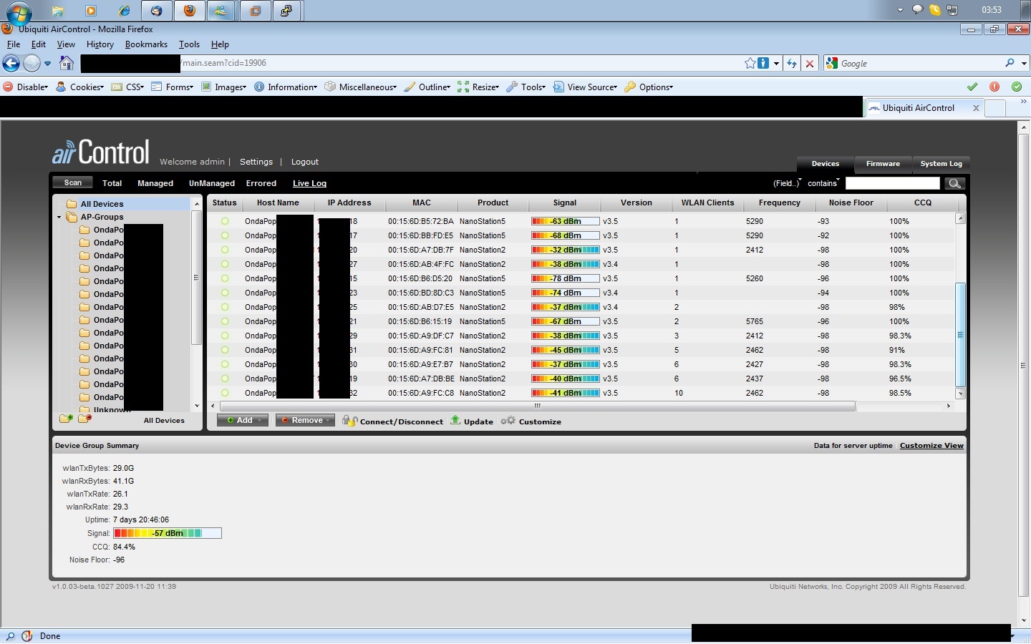Collapse the AP-Groups tree node
1031x644 pixels.
59,217
